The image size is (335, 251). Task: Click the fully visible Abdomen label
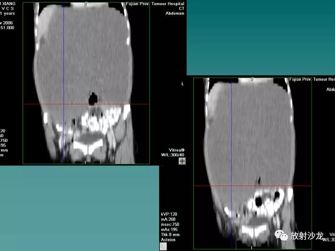click(x=175, y=13)
